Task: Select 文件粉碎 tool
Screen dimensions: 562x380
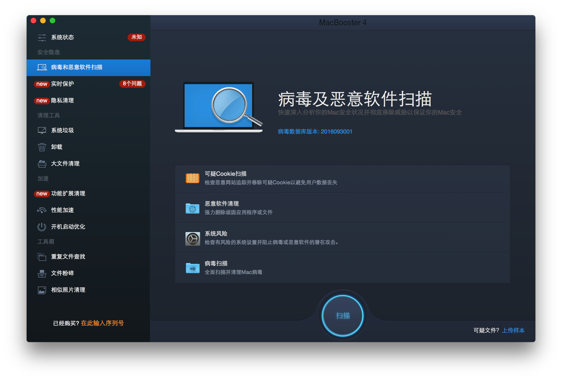Action: click(89, 274)
